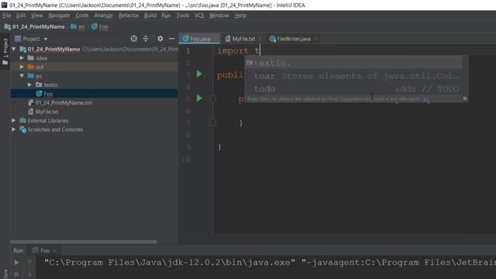Open the View menu
496x279 pixels.
[x=36, y=15]
